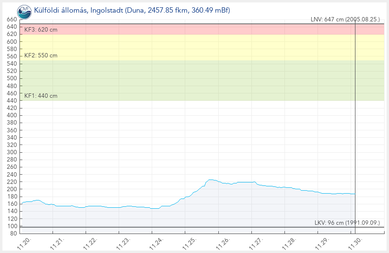Click the green KF1 alert band
Viewport: 389px width, 253px height.
(194, 80)
